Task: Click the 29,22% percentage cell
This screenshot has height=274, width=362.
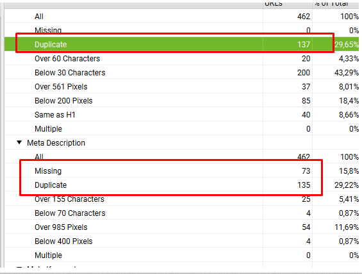Action: click(x=336, y=185)
